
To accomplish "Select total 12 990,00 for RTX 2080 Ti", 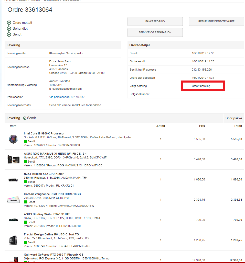I will point(236,260).
